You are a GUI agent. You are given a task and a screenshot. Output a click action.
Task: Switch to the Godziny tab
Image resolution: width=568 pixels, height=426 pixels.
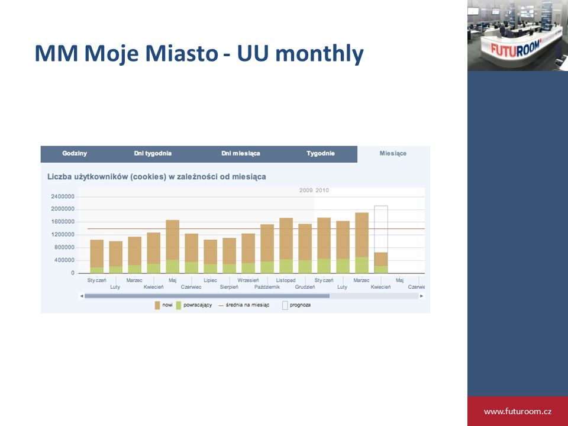coord(75,154)
